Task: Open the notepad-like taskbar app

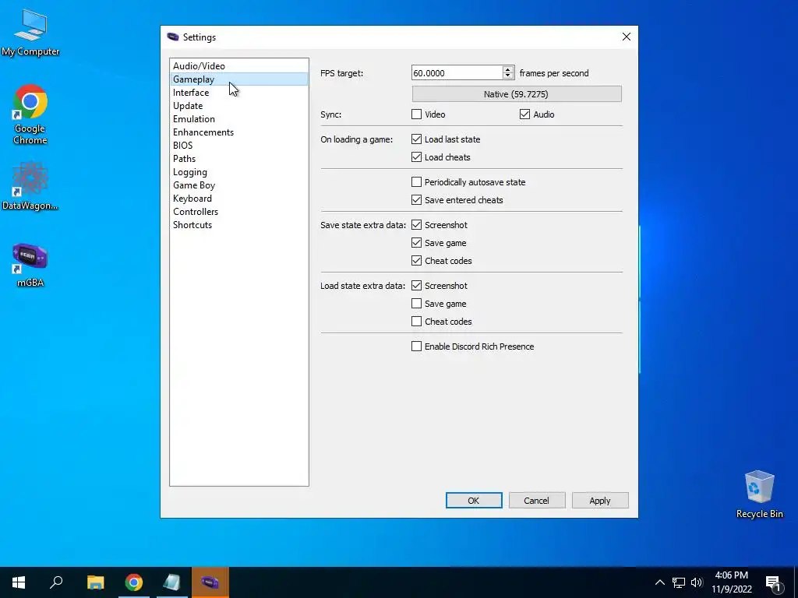Action: point(172,582)
